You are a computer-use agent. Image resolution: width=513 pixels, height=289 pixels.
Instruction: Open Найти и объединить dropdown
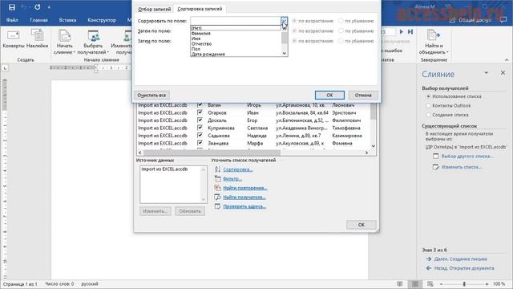pos(434,42)
